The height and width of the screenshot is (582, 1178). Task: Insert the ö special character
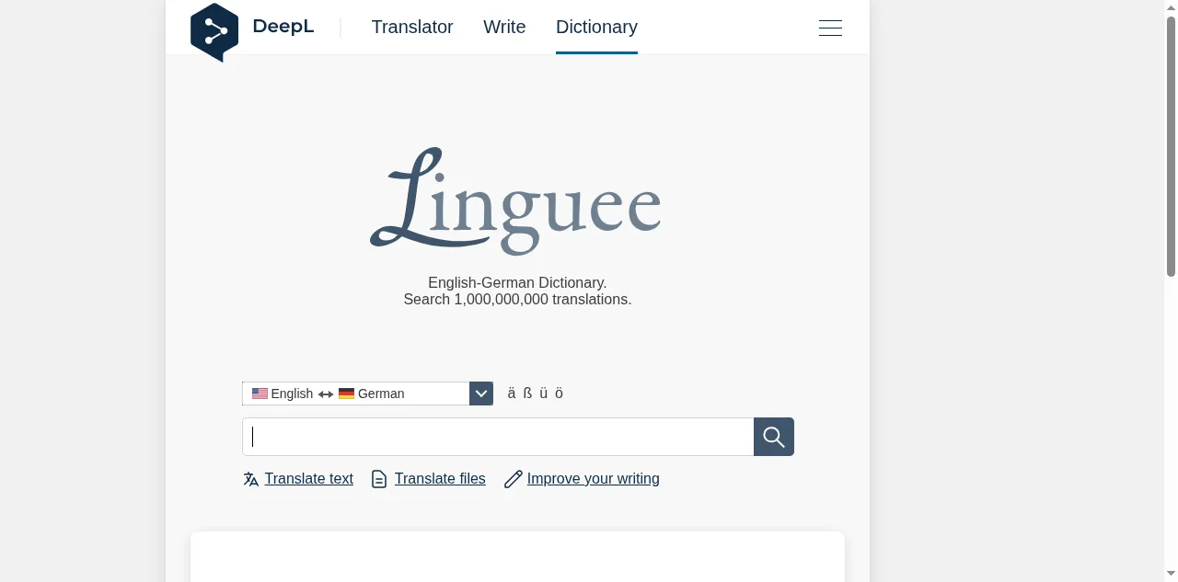[x=559, y=394]
